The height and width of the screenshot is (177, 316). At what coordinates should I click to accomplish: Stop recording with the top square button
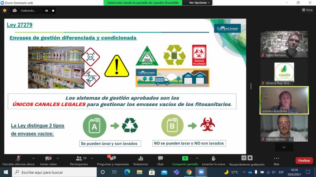53,10
